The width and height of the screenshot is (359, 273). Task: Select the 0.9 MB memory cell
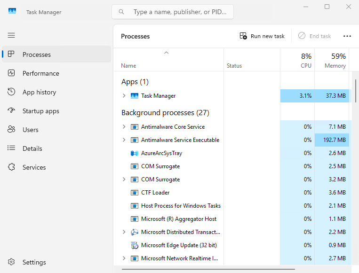coord(332,245)
